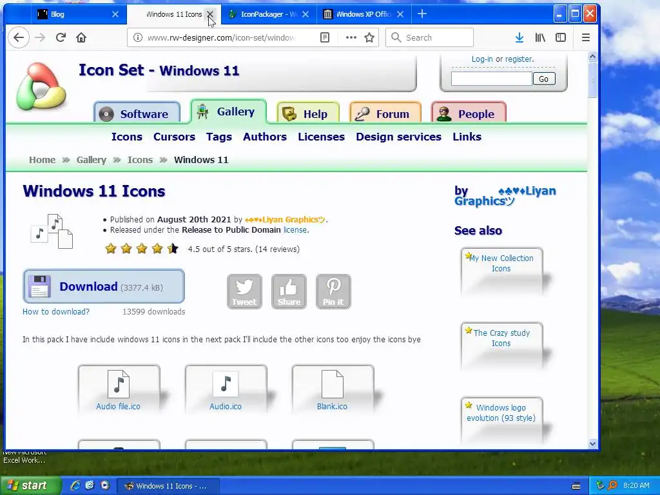Image resolution: width=660 pixels, height=495 pixels.
Task: Select Tags in the gallery submenu
Action: click(219, 137)
